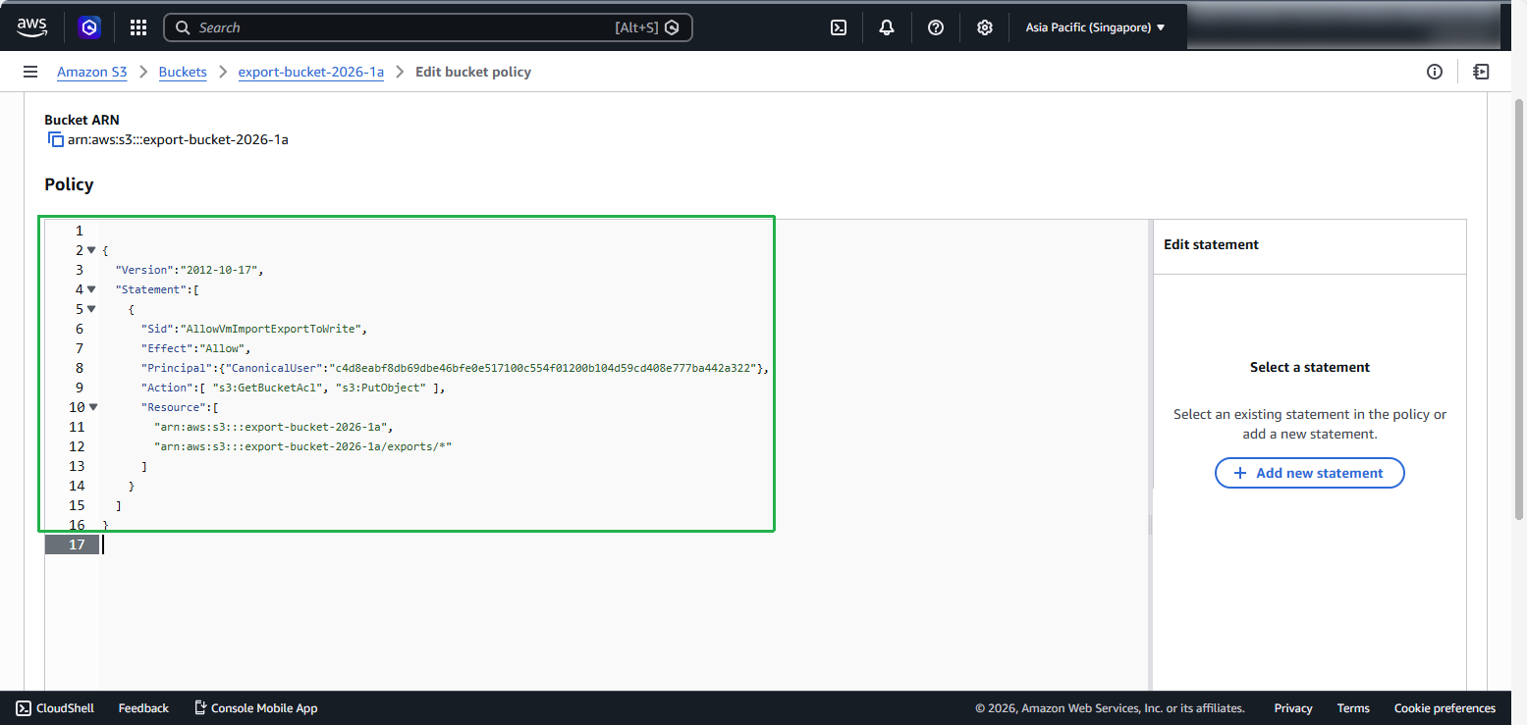This screenshot has width=1527, height=725.
Task: Click the exports/* resource ARN line
Action: click(x=303, y=446)
